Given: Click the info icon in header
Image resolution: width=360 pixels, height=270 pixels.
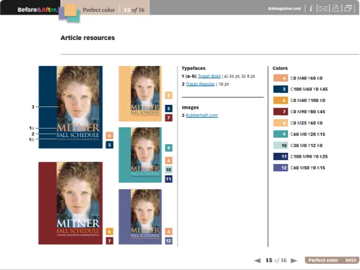Looking at the screenshot, I should click(x=311, y=8).
